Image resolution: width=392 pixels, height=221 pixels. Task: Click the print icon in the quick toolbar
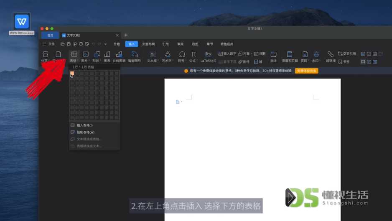point(81,44)
